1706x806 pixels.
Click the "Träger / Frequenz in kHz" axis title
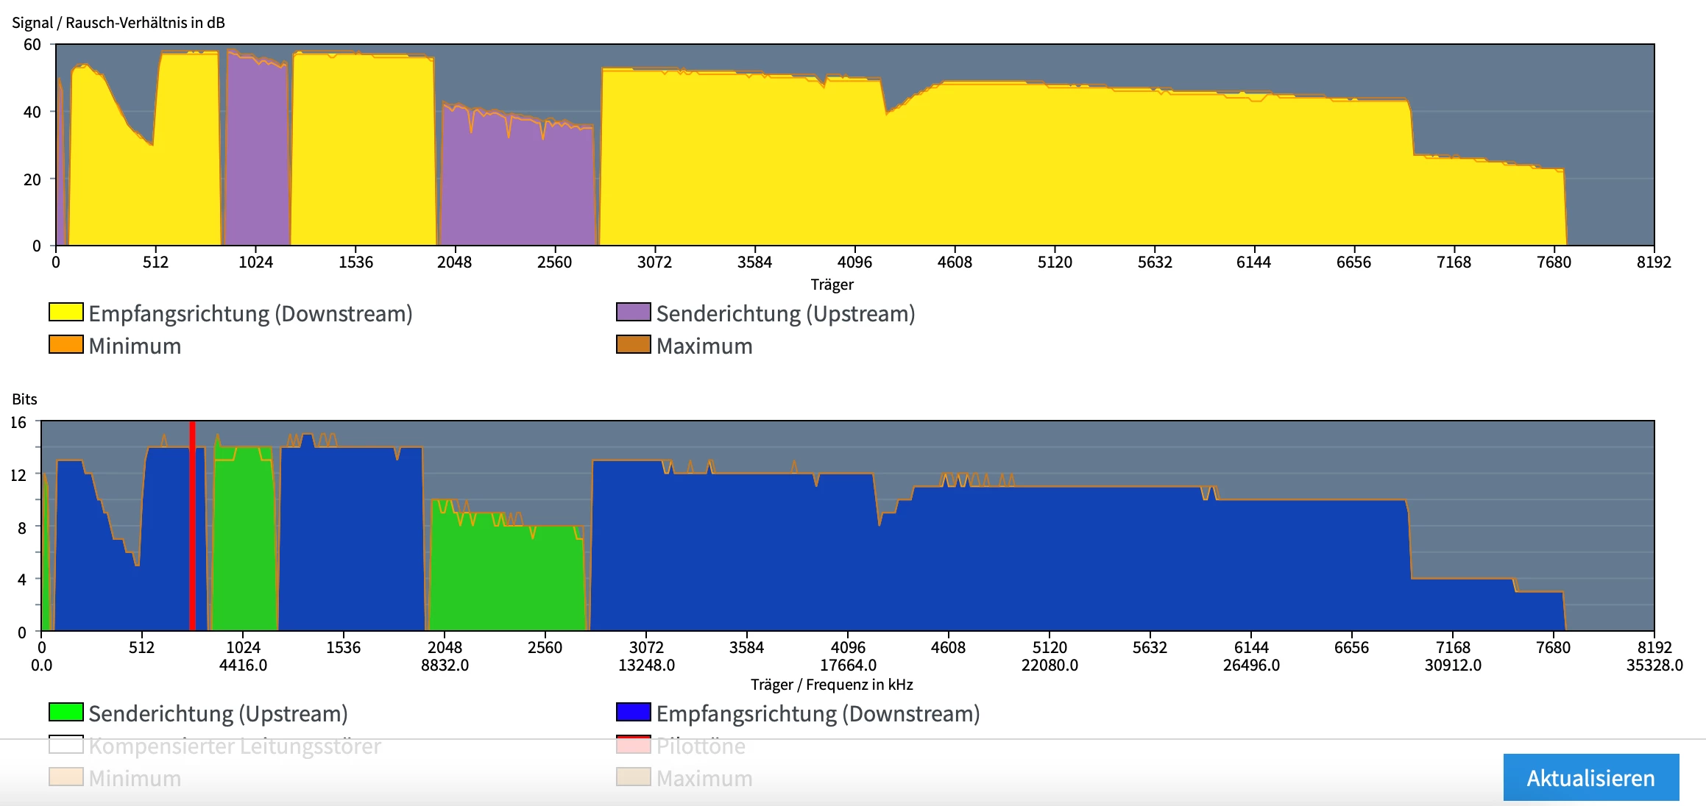(832, 685)
